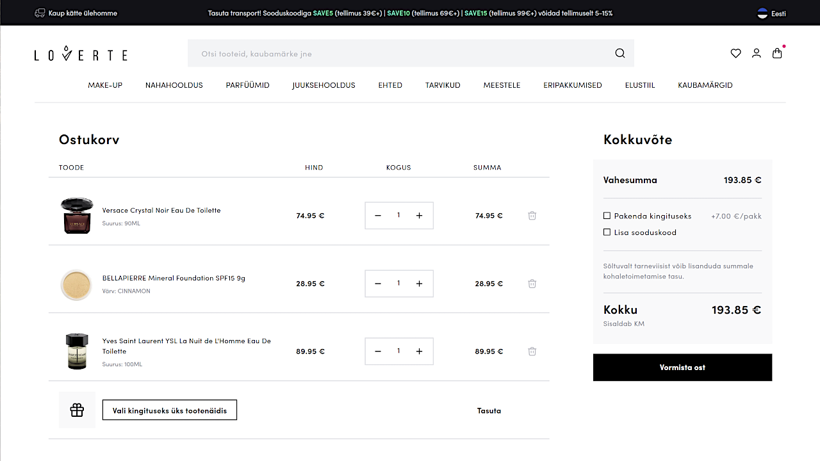Image resolution: width=820 pixels, height=461 pixels.
Task: Open the NAHAHOOLDUS menu
Action: point(174,85)
